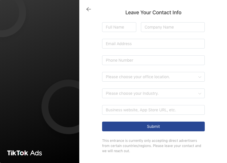227x163 pixels.
Task: Click the Industry field chevron arrow
Action: click(200, 93)
